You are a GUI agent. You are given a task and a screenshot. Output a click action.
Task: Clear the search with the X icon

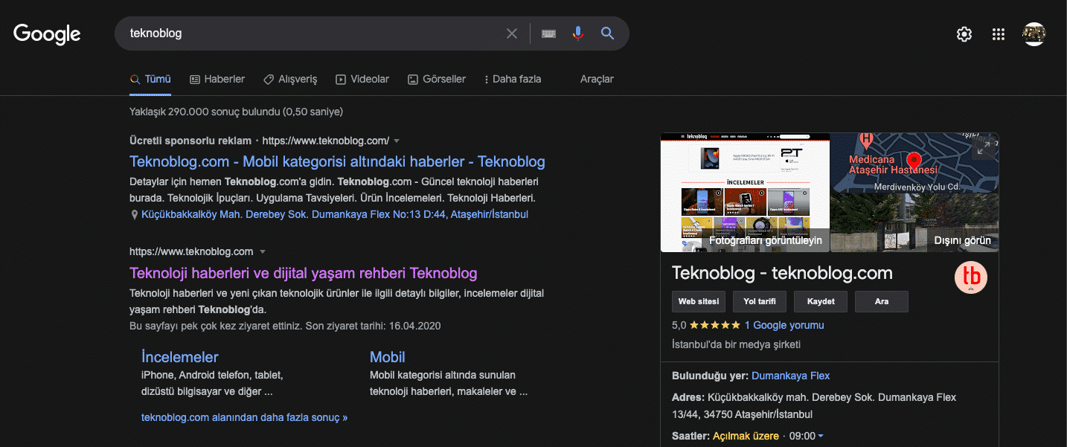(x=512, y=33)
